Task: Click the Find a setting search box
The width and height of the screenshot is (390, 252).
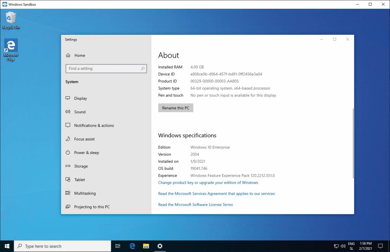Action: click(x=106, y=69)
